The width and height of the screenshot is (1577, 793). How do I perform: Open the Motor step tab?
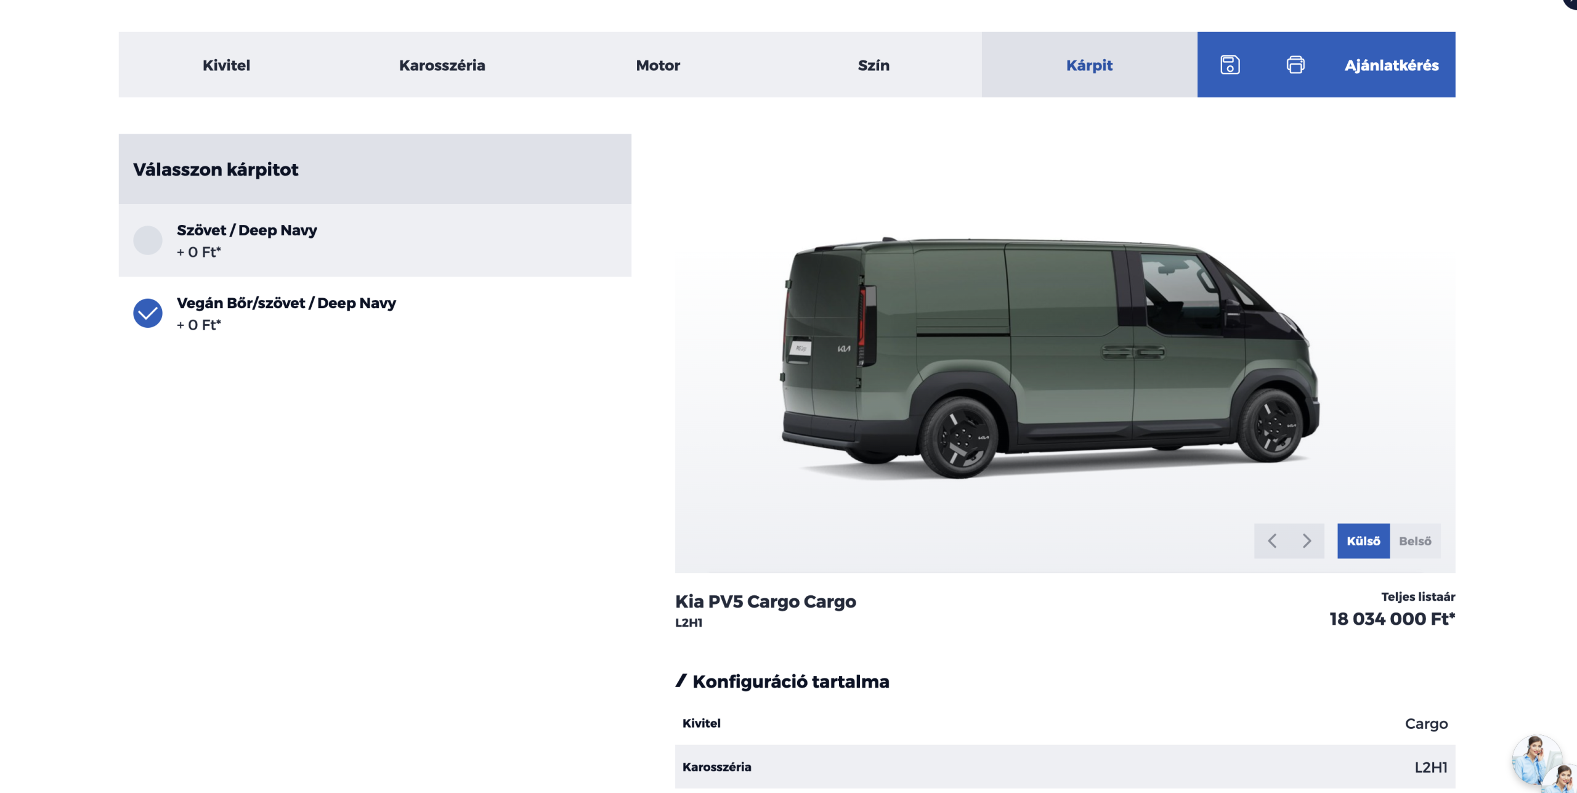tap(658, 65)
